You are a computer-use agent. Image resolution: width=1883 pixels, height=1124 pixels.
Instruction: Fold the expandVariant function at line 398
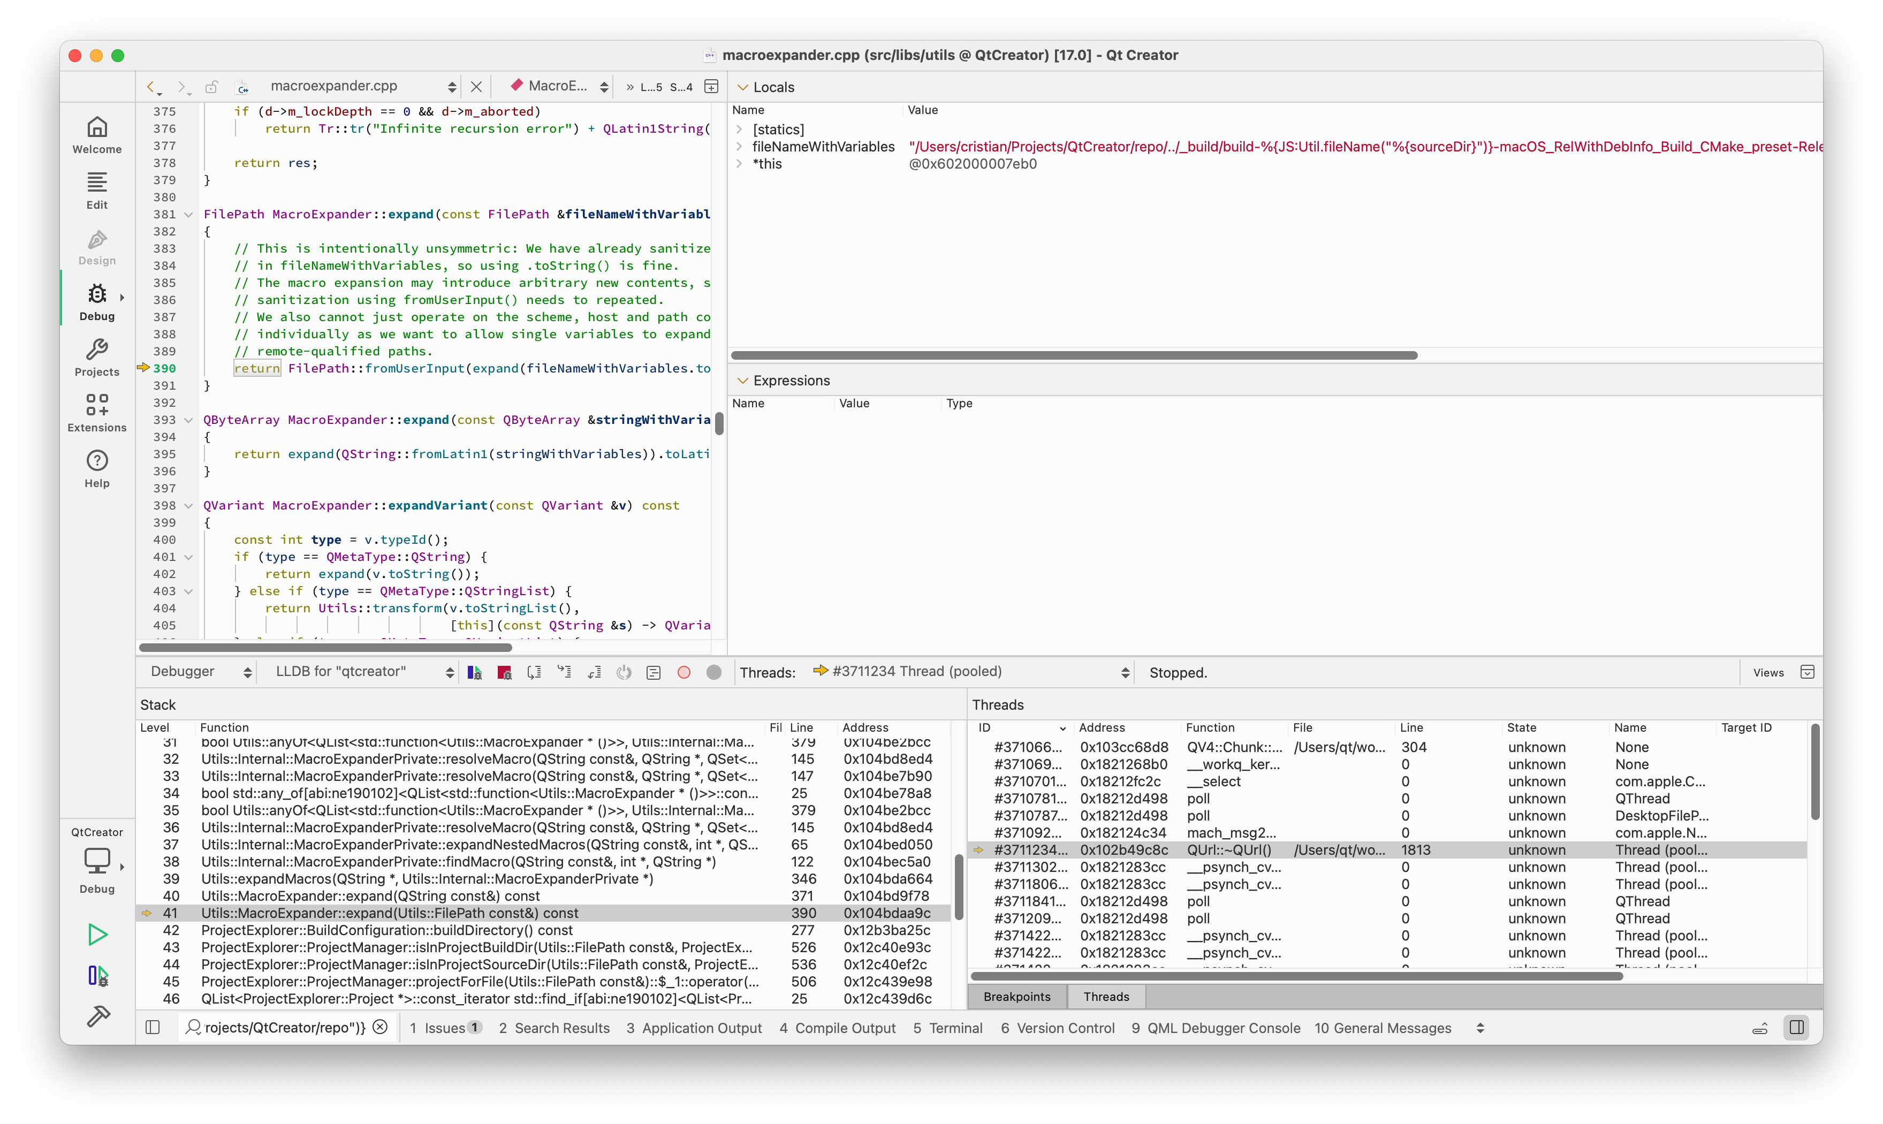(x=188, y=506)
